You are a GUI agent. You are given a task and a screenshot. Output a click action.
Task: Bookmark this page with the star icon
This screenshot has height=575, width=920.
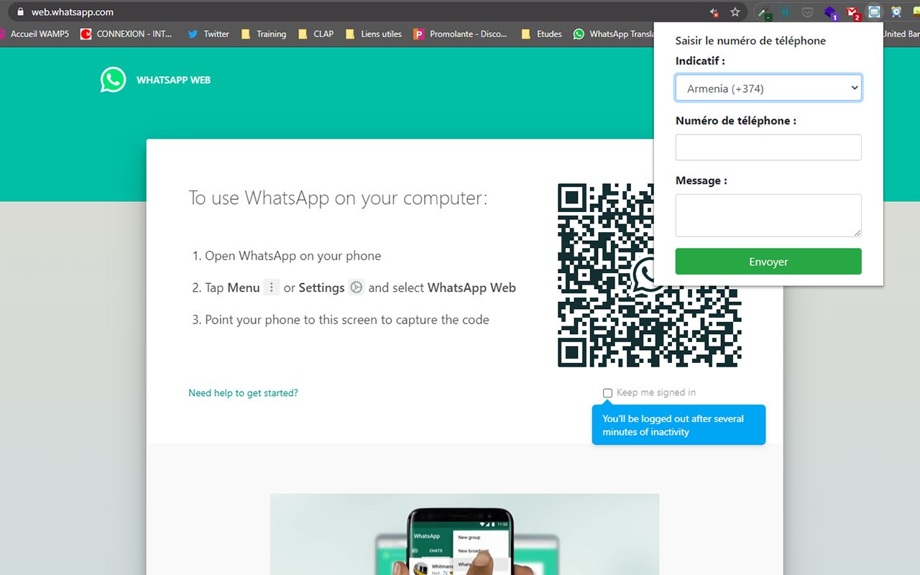point(735,12)
